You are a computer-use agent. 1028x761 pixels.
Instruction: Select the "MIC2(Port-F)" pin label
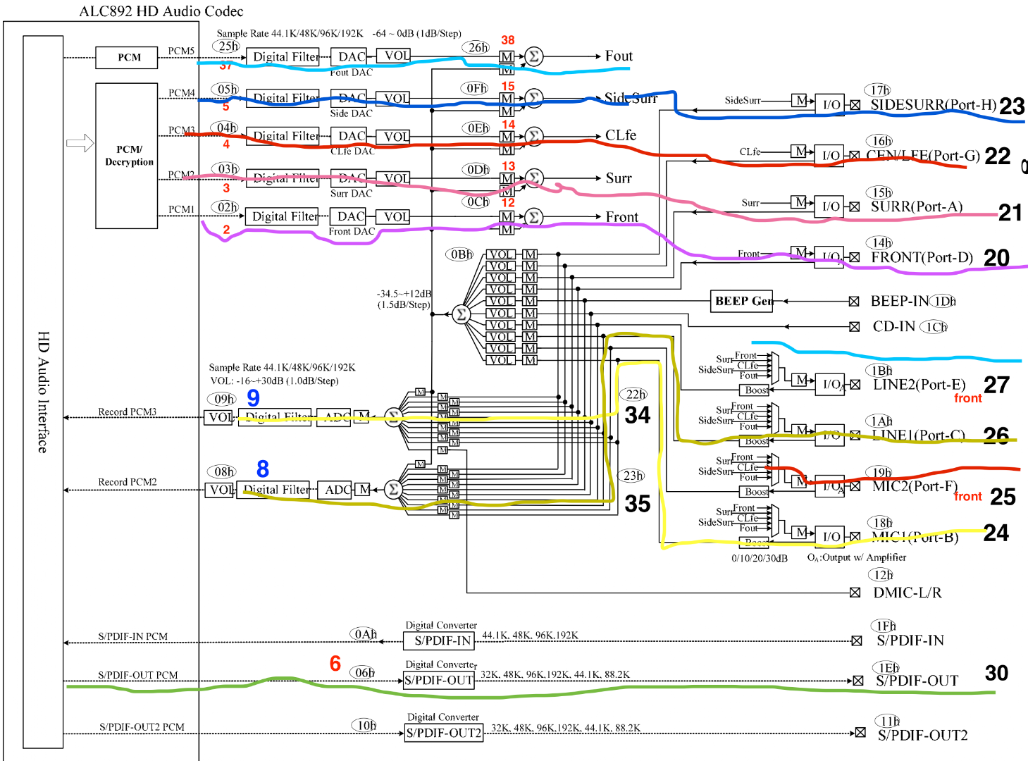coord(915,486)
